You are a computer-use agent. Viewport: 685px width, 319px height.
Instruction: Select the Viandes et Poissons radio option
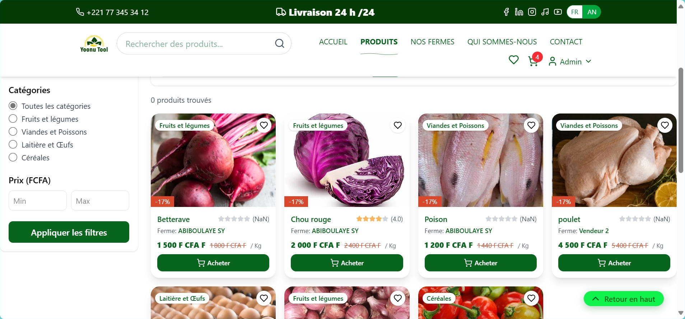13,131
